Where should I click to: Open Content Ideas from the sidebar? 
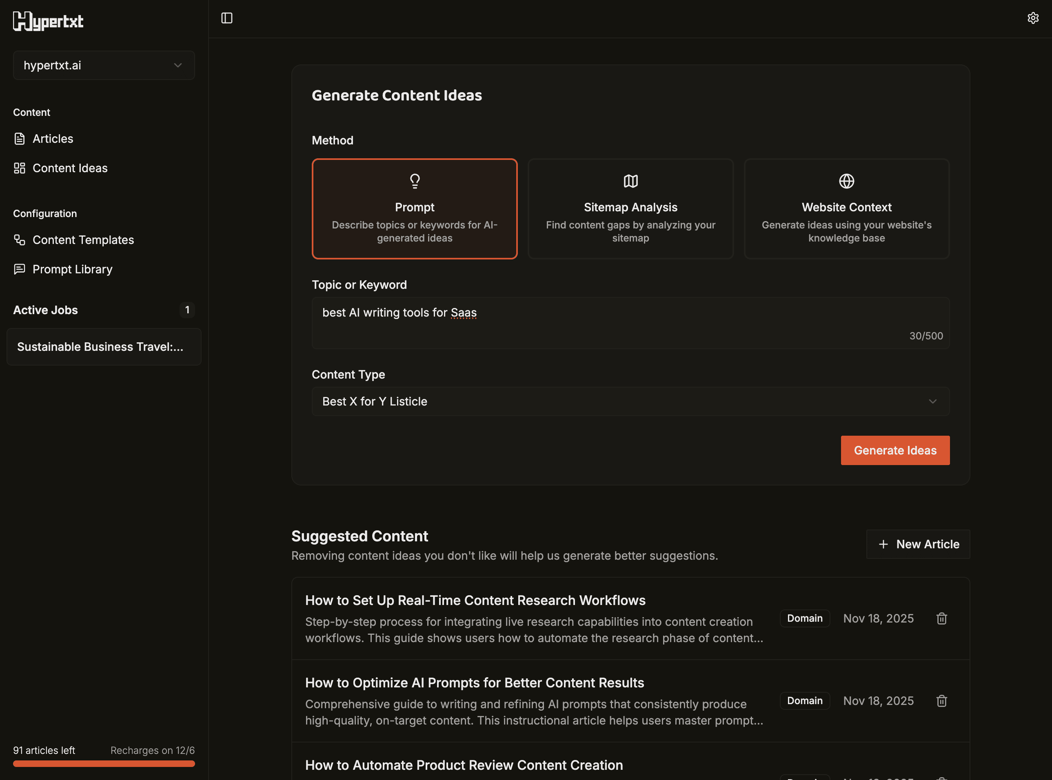[70, 168]
